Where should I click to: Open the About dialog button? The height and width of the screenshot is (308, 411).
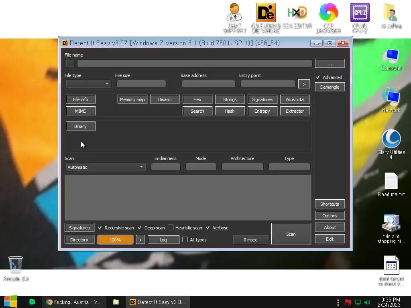(330, 227)
